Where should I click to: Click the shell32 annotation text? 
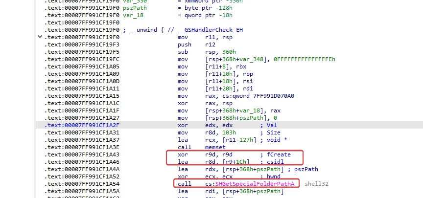pyautogui.click(x=316, y=184)
